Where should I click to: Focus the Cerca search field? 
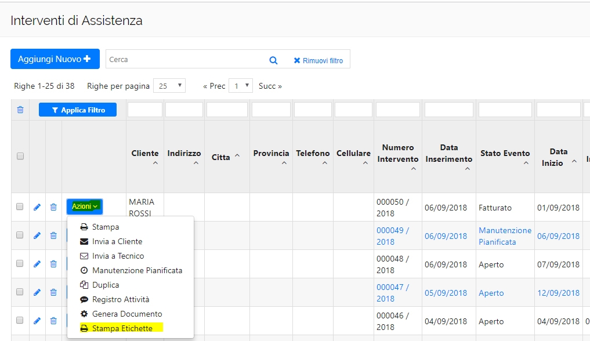coord(186,59)
